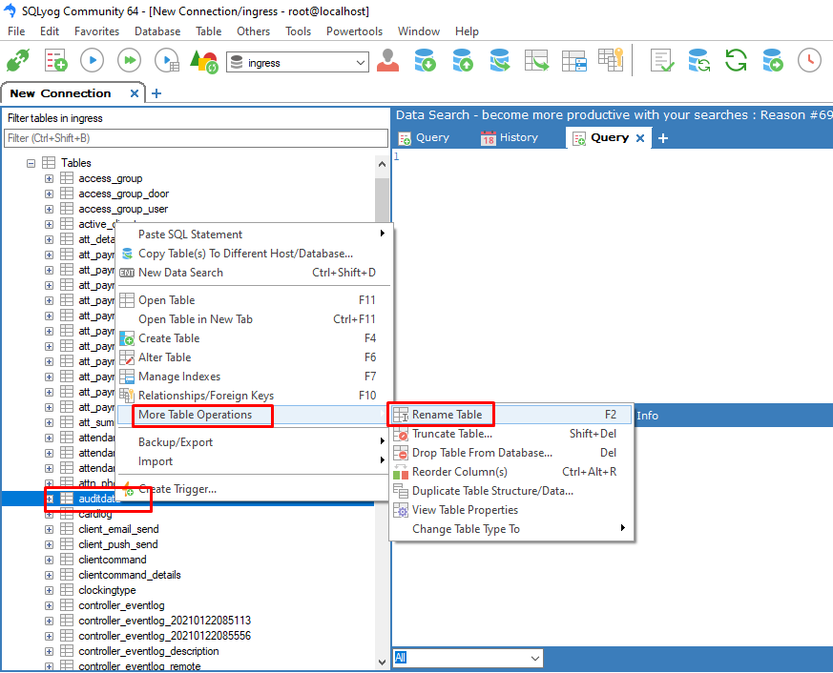
Task: Open the Powertools menu
Action: (354, 31)
